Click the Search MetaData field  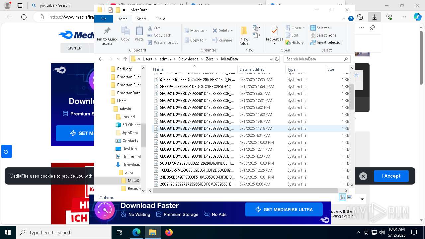(x=317, y=59)
